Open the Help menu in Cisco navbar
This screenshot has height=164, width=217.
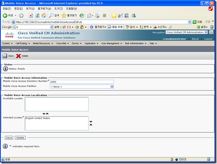click(153, 43)
